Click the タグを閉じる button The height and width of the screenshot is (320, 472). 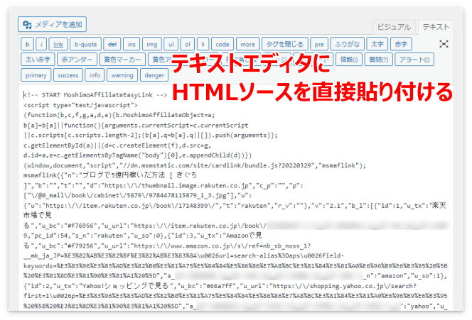click(x=285, y=44)
